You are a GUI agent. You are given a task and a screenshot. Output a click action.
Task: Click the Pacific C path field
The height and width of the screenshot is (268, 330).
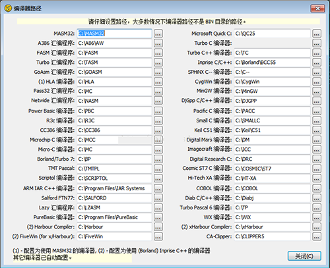pos(272,111)
